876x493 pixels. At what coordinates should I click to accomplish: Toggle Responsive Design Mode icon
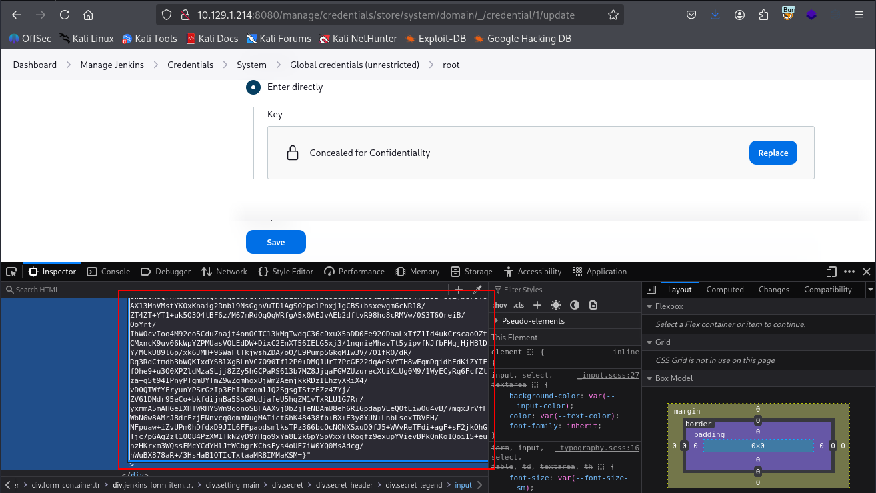pos(831,272)
